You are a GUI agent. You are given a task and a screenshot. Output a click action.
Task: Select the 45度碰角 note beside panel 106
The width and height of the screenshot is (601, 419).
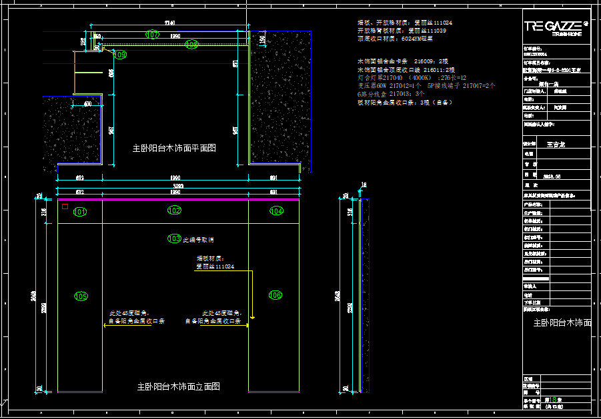tap(213, 317)
